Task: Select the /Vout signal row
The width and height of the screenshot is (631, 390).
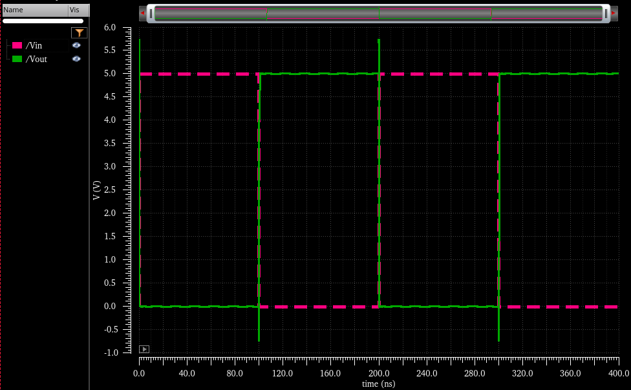Action: point(45,59)
